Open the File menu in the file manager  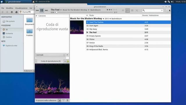(3, 8)
